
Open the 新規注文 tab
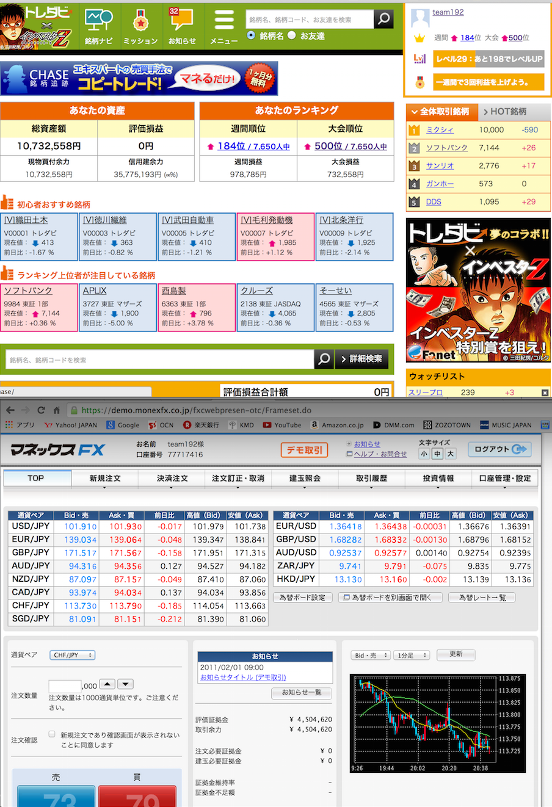[x=105, y=478]
